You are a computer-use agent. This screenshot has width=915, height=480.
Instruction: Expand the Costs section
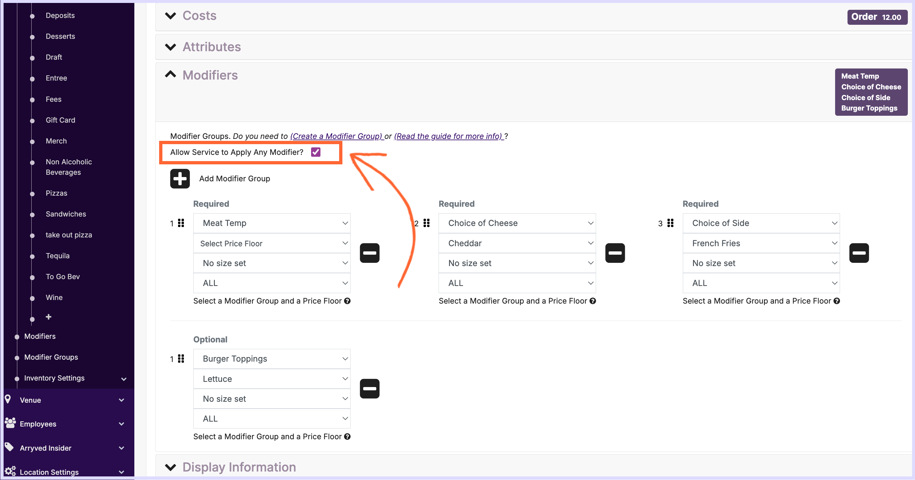click(171, 16)
